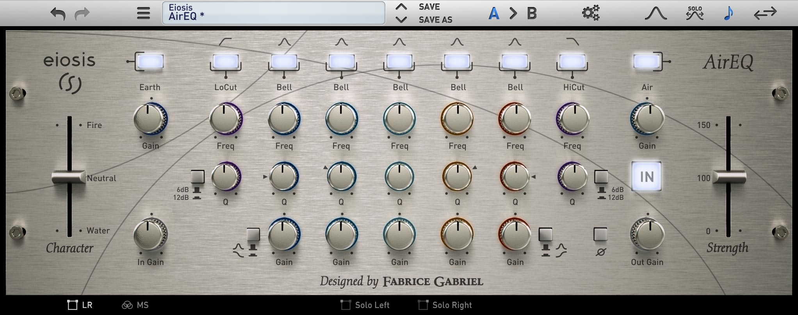Click the red-ringed Gain knob
Screen dimensions: 798x315
pyautogui.click(x=515, y=234)
